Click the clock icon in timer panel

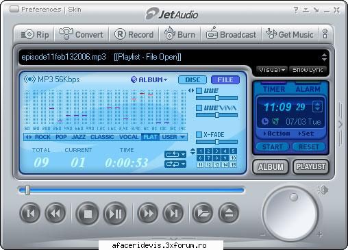(x=265, y=121)
